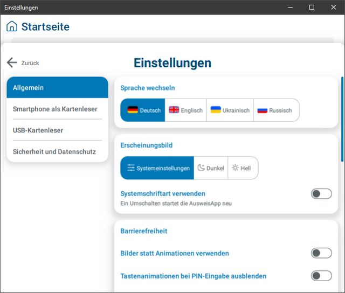The image size is (345, 293).
Task: Click the Erscheinungsbild heading
Action: click(x=146, y=145)
